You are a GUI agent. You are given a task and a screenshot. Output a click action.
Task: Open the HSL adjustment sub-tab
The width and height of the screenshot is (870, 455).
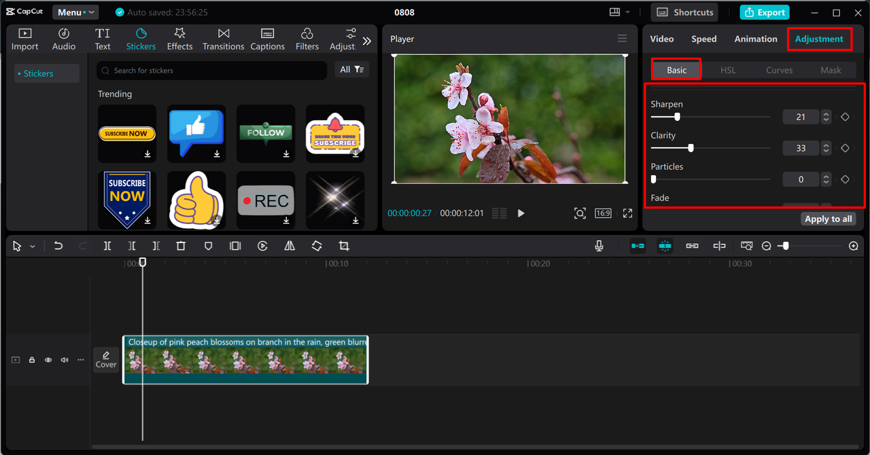pos(728,70)
